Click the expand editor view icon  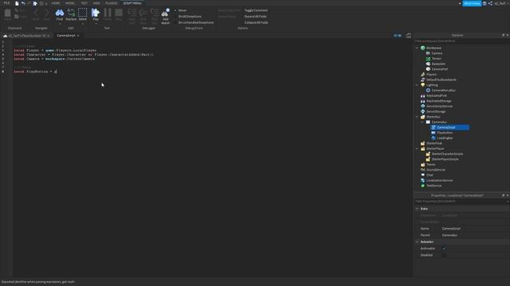[409, 35]
